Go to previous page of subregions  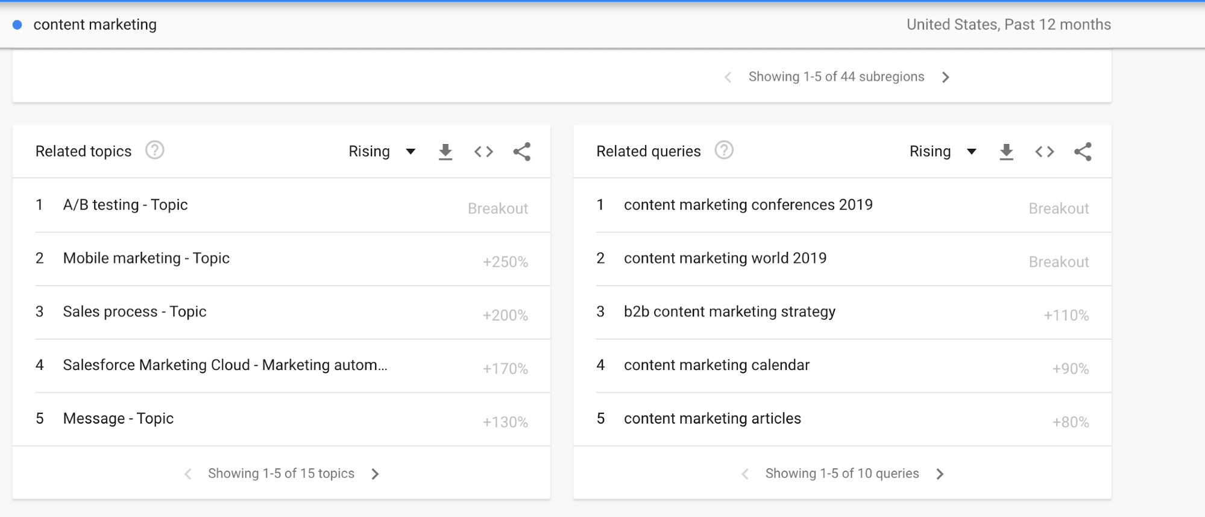[x=728, y=77]
